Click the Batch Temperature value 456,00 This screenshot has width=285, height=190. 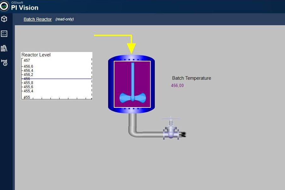click(177, 85)
